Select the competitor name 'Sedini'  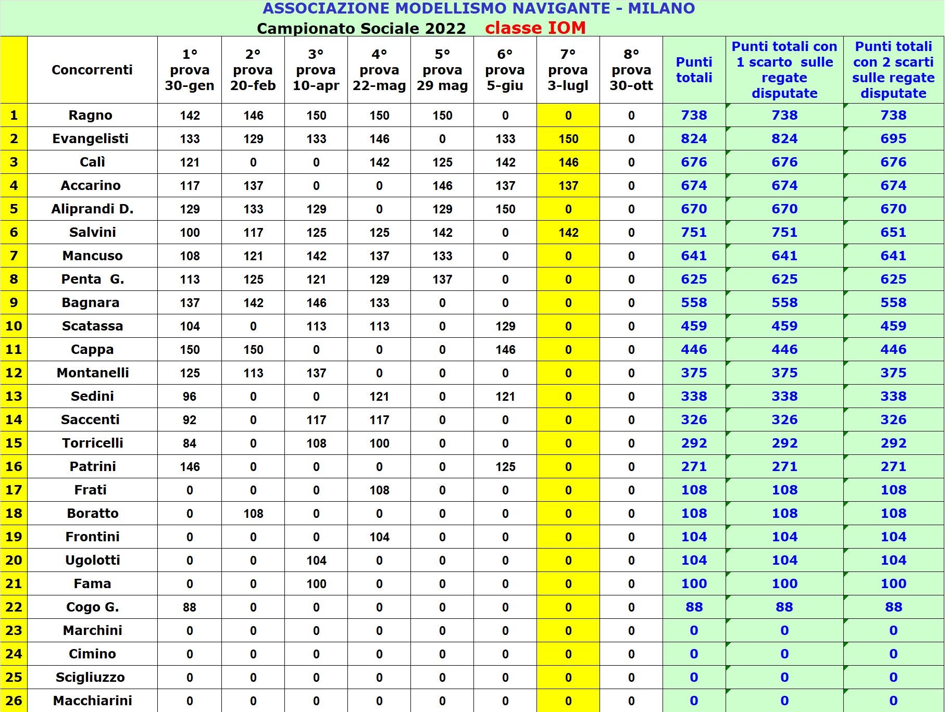[92, 397]
